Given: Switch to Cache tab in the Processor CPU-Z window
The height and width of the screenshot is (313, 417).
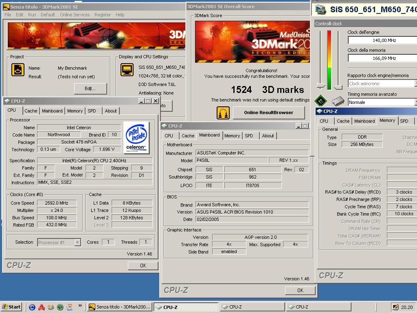Looking at the screenshot, I should 31,111.
